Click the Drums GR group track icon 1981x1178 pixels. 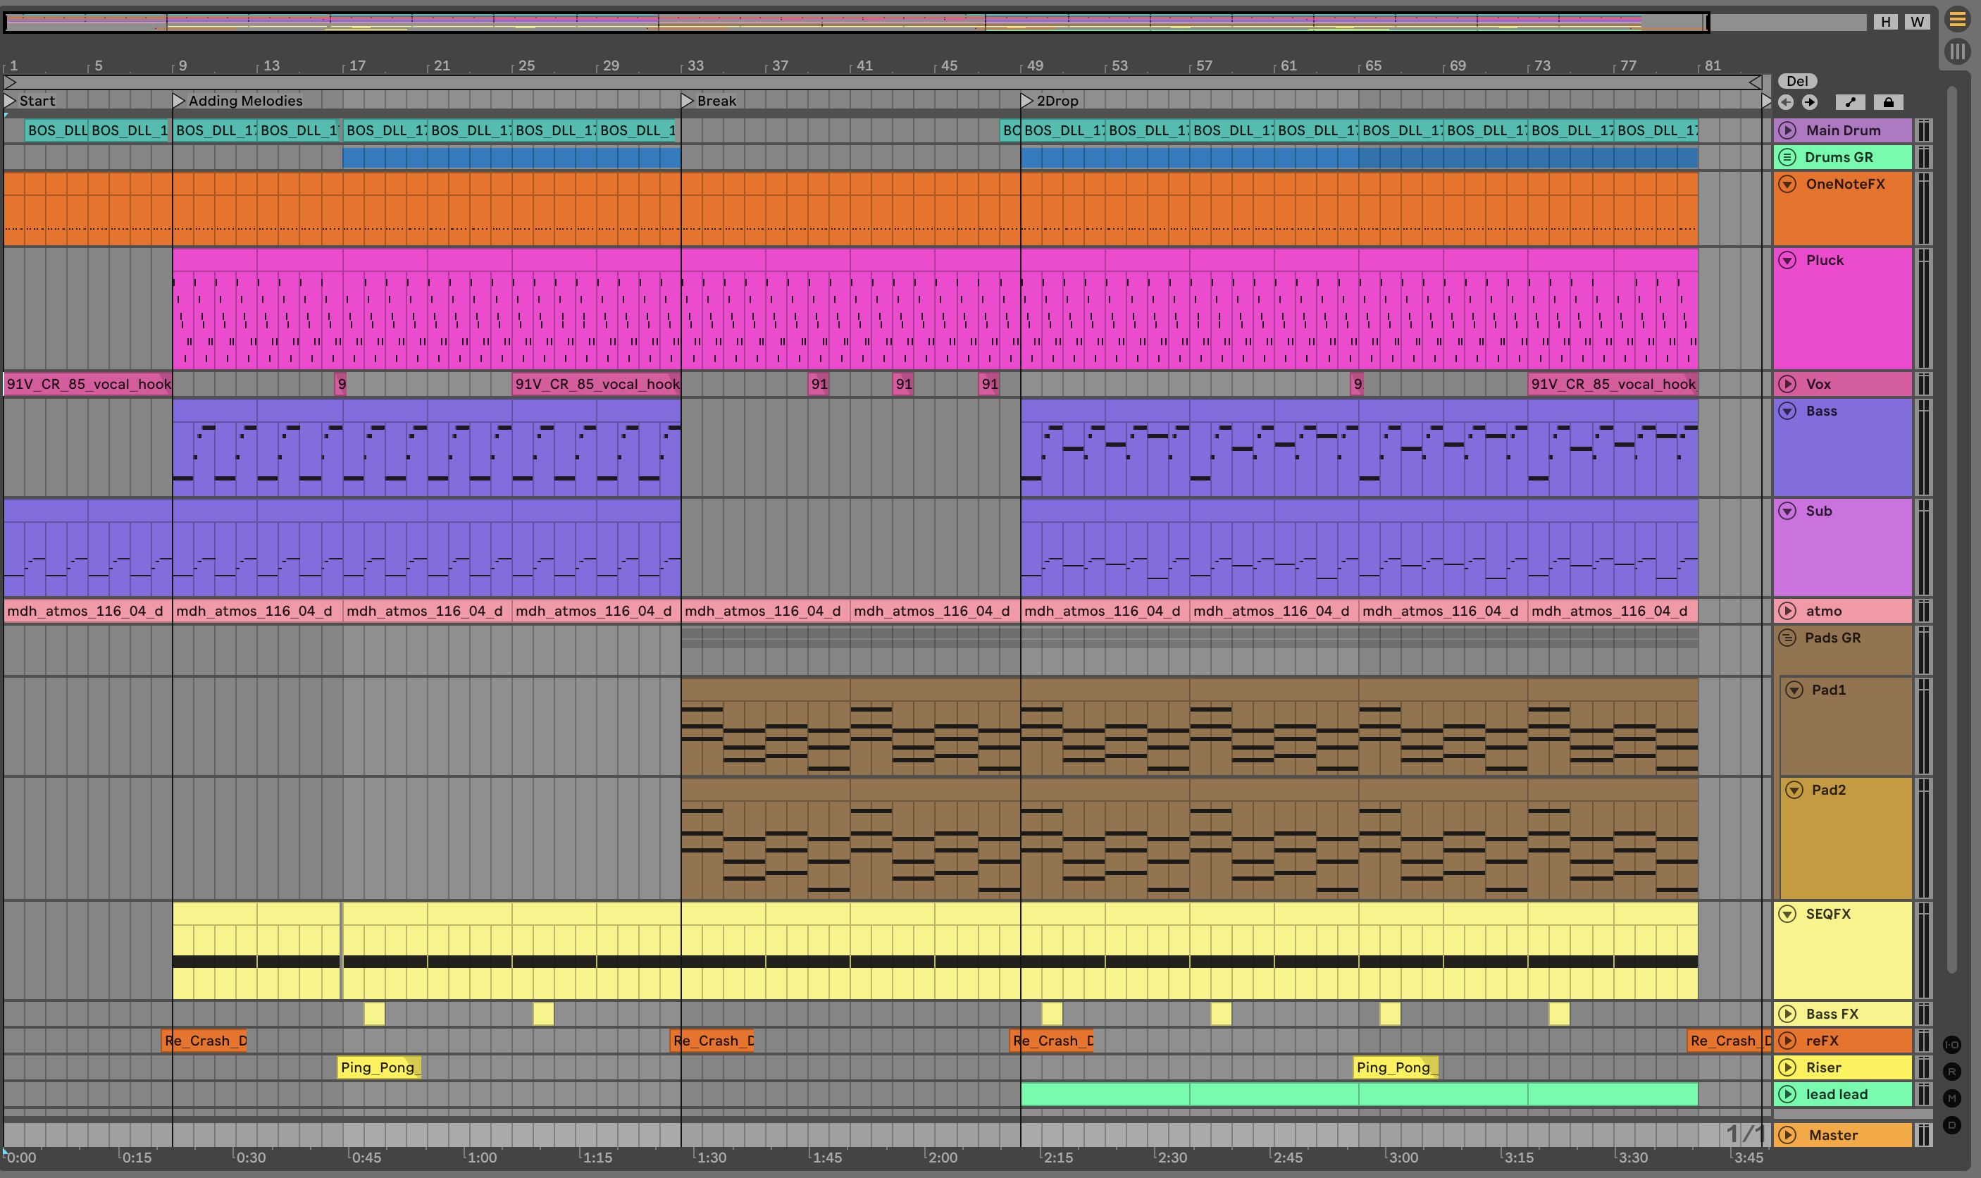(x=1787, y=157)
